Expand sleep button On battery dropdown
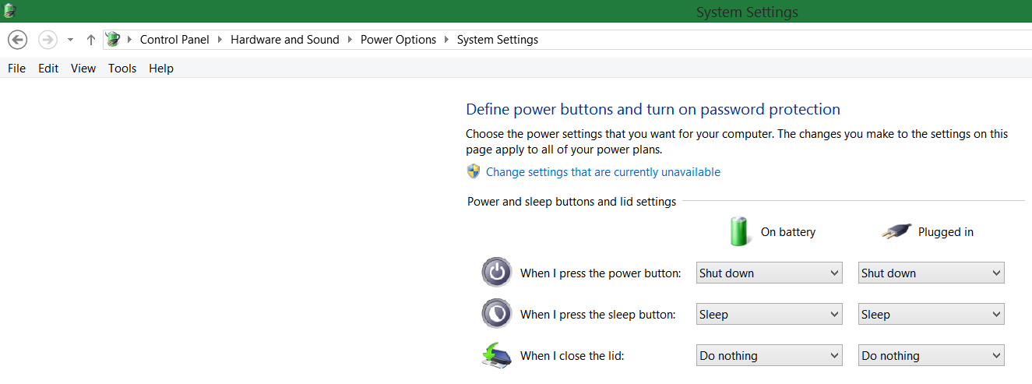Screen dimensions: 1032x384 [x=770, y=315]
